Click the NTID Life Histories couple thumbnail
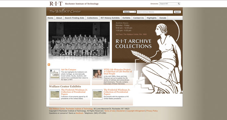 [x=97, y=74]
